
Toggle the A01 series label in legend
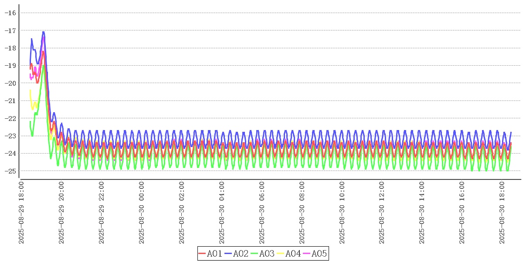pyautogui.click(x=214, y=253)
